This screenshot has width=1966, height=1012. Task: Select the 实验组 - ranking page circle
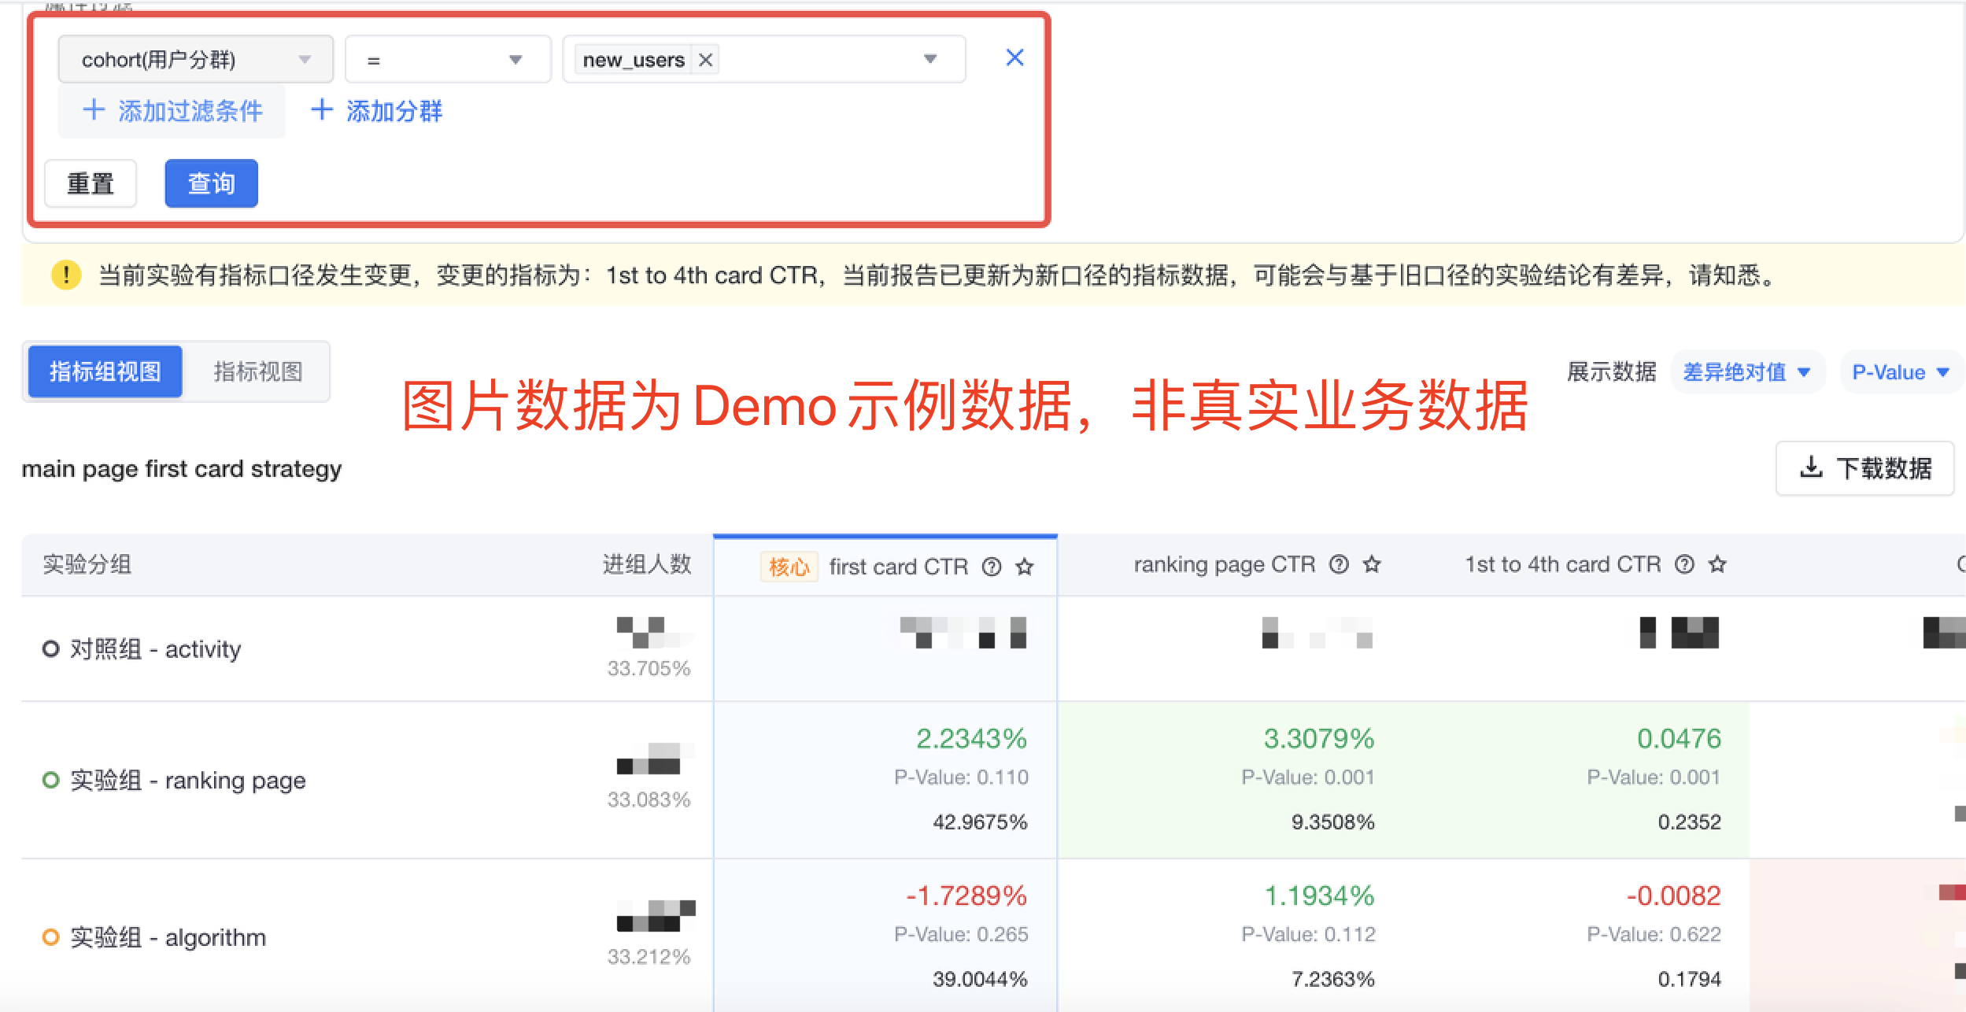pos(50,780)
